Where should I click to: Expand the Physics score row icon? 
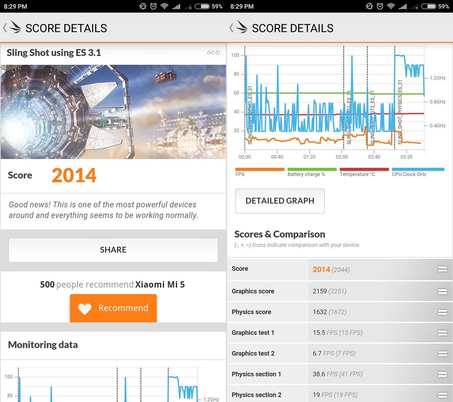[443, 312]
